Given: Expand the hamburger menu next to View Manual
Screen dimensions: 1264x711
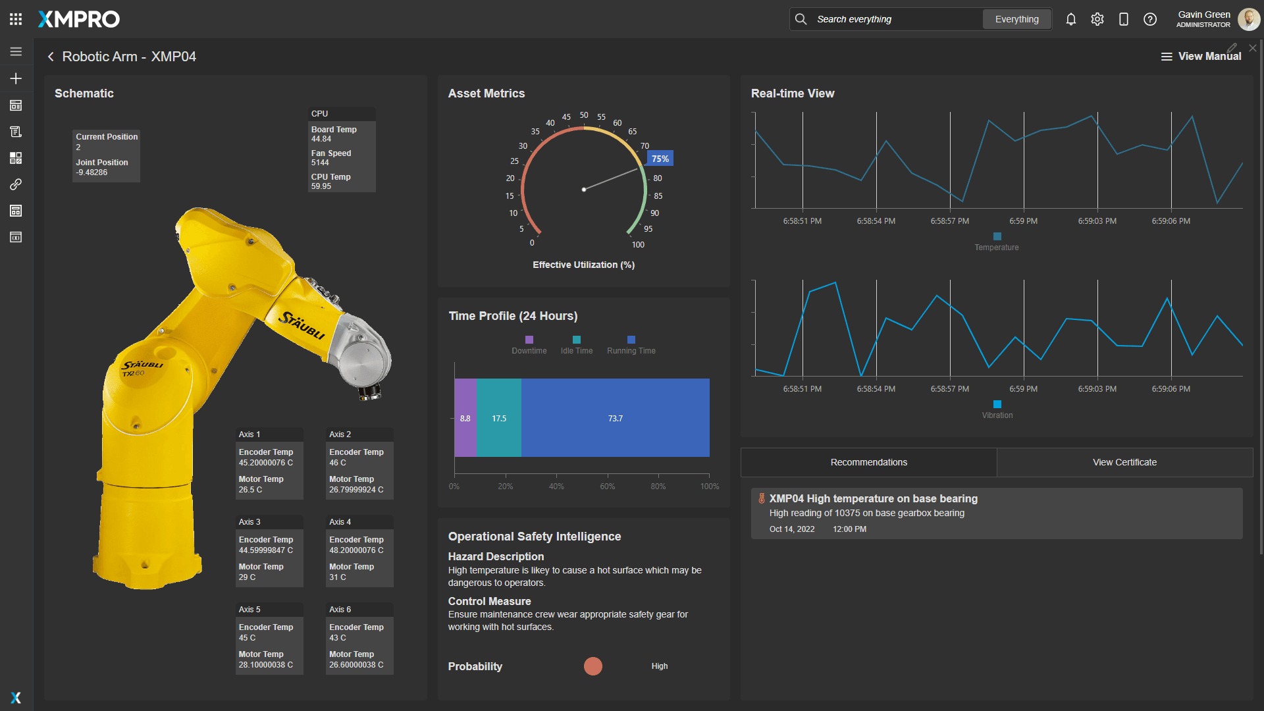Looking at the screenshot, I should (x=1165, y=57).
